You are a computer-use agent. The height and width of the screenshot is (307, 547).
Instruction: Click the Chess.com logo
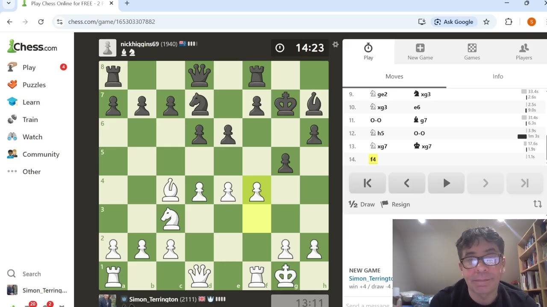32,47
